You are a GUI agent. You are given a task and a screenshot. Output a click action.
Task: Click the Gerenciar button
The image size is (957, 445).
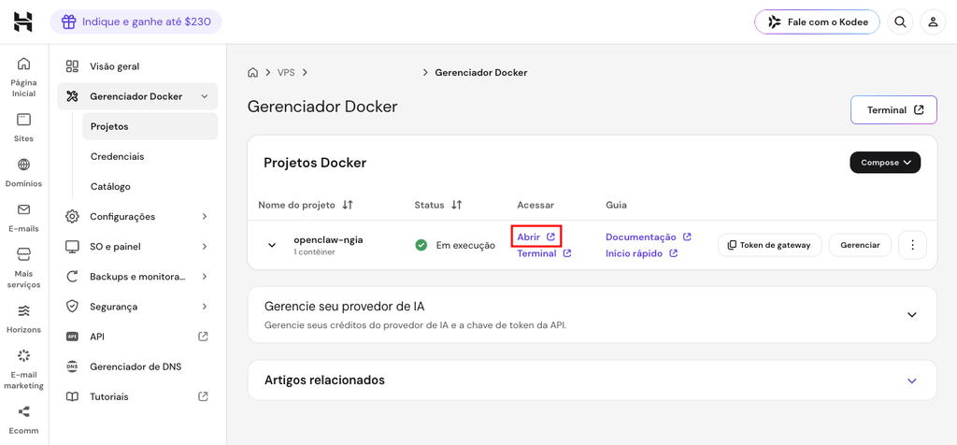coord(860,245)
